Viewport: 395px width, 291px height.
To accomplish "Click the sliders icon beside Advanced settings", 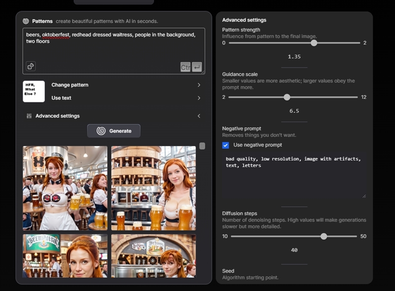I will point(29,116).
